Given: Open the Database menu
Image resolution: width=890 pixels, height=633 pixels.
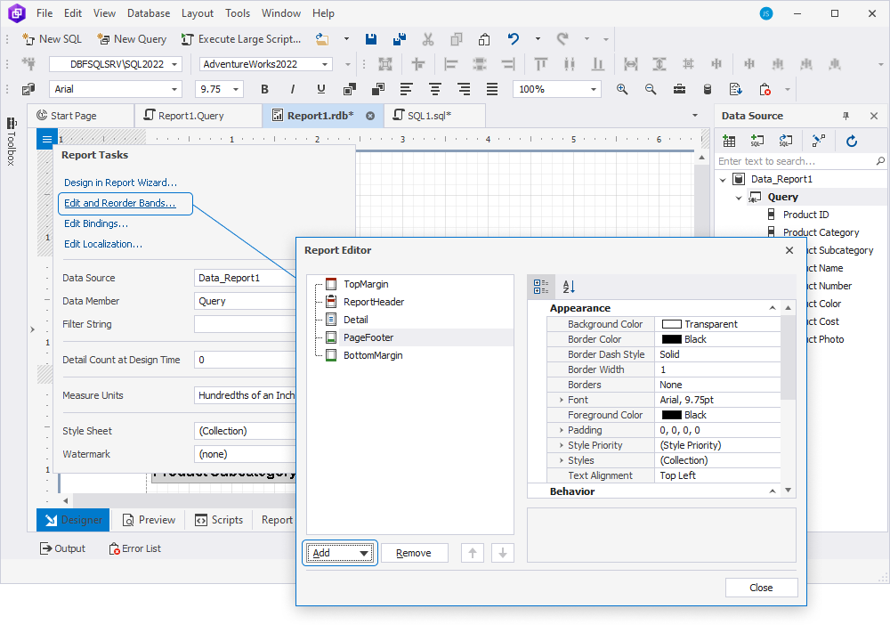Looking at the screenshot, I should tap(149, 13).
